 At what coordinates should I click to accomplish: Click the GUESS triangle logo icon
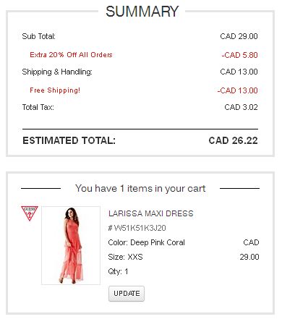30,213
